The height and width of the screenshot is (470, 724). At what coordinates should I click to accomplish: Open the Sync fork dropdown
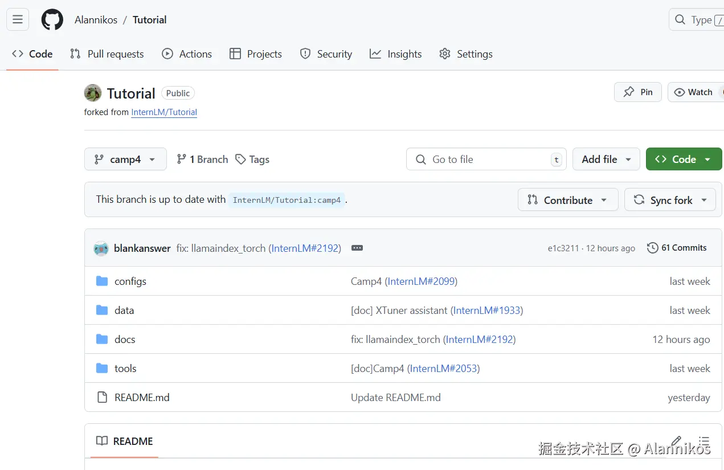click(670, 200)
